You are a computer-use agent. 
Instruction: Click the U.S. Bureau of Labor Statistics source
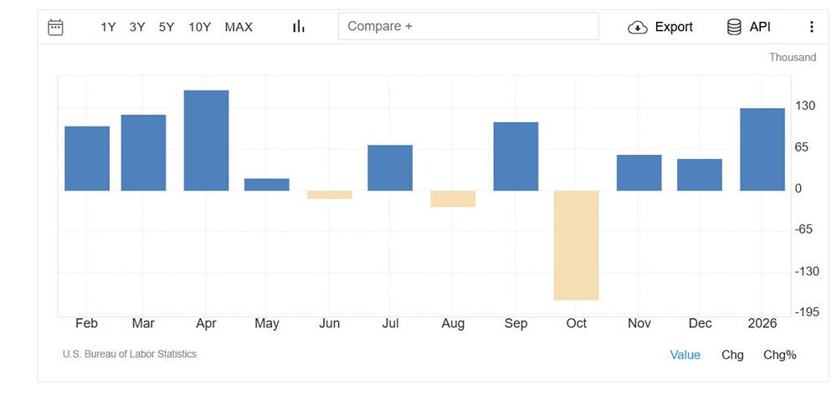coord(130,354)
